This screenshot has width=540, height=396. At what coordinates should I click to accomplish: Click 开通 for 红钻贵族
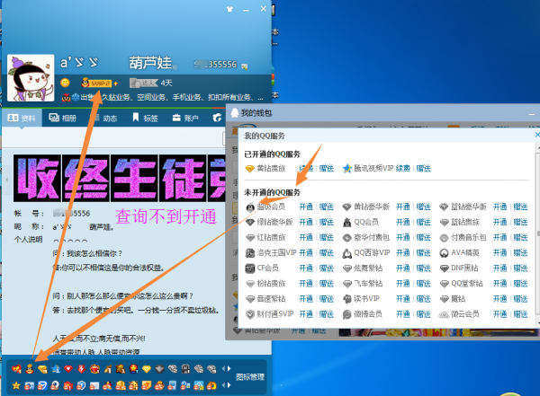click(x=306, y=238)
